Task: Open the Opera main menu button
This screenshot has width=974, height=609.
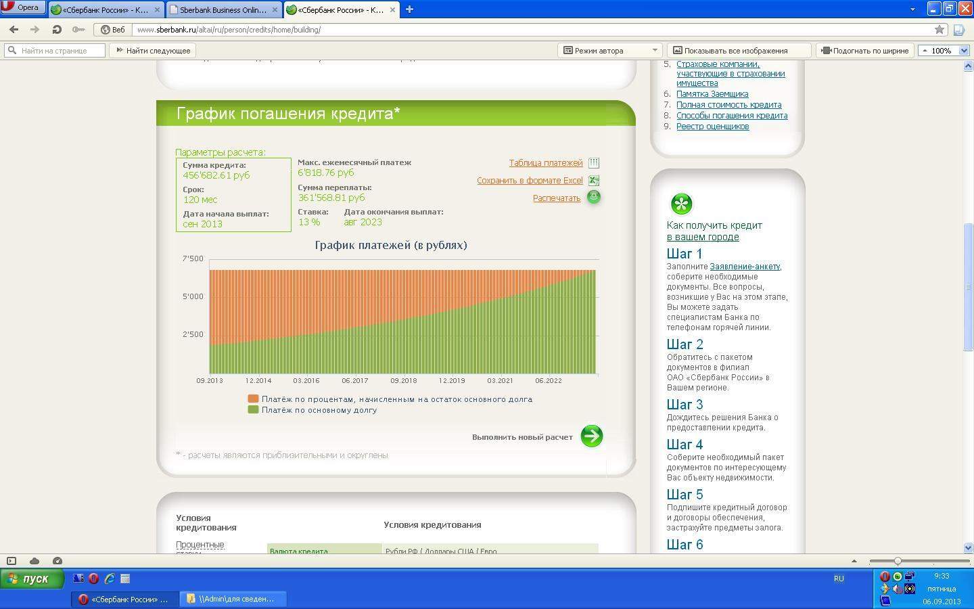Action: [x=22, y=7]
